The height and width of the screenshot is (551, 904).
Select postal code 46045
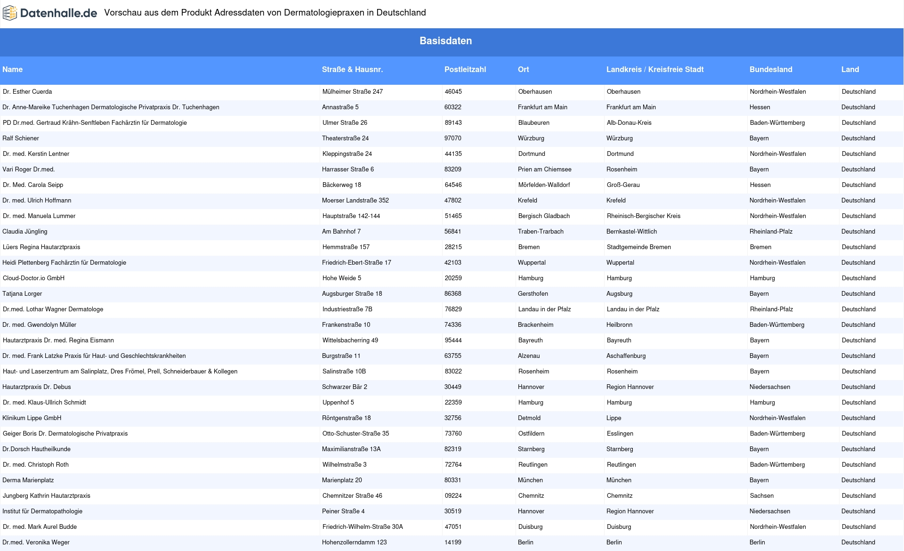click(x=453, y=92)
